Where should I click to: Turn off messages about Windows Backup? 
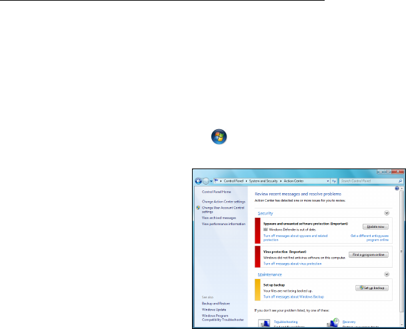tap(293, 296)
